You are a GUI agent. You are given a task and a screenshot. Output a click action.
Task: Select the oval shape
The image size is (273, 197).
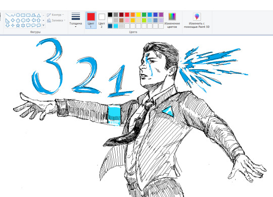click(x=18, y=15)
